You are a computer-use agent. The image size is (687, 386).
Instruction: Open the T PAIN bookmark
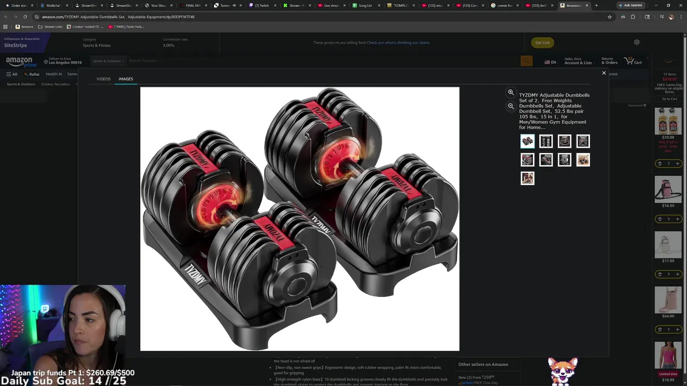tap(126, 27)
